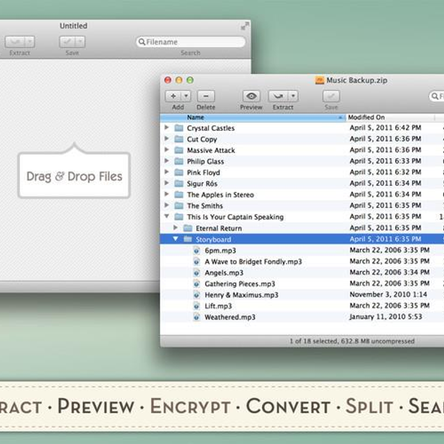Image resolution: width=444 pixels, height=444 pixels.
Task: Click the Add files plus icon
Action: click(173, 96)
